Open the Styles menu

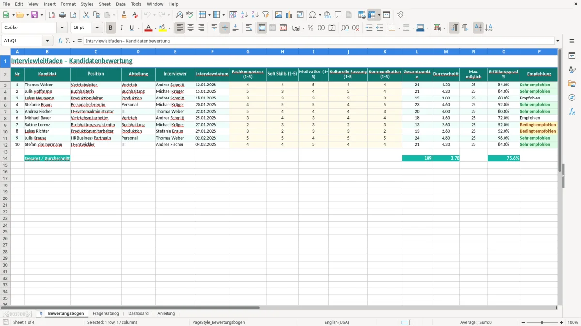87,4
